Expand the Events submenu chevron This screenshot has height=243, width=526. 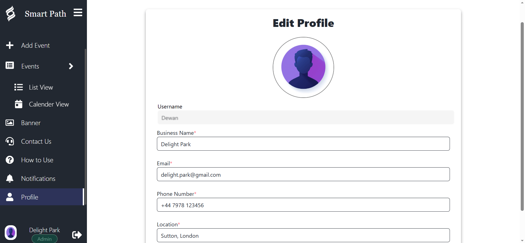point(71,66)
